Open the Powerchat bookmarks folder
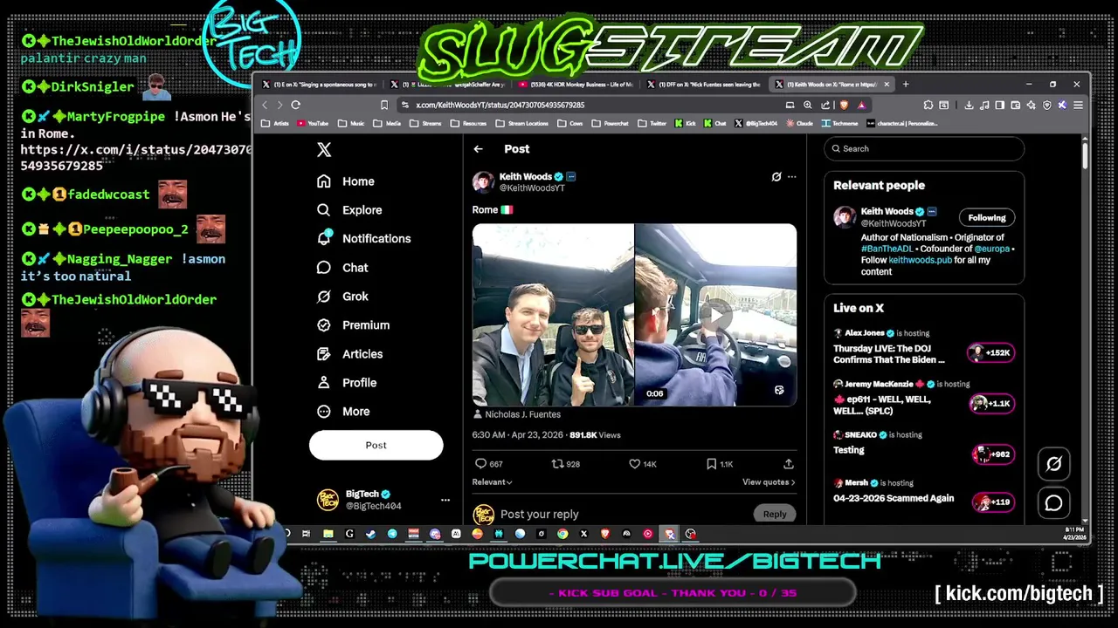Screen dimensions: 1118x628 coord(611,124)
